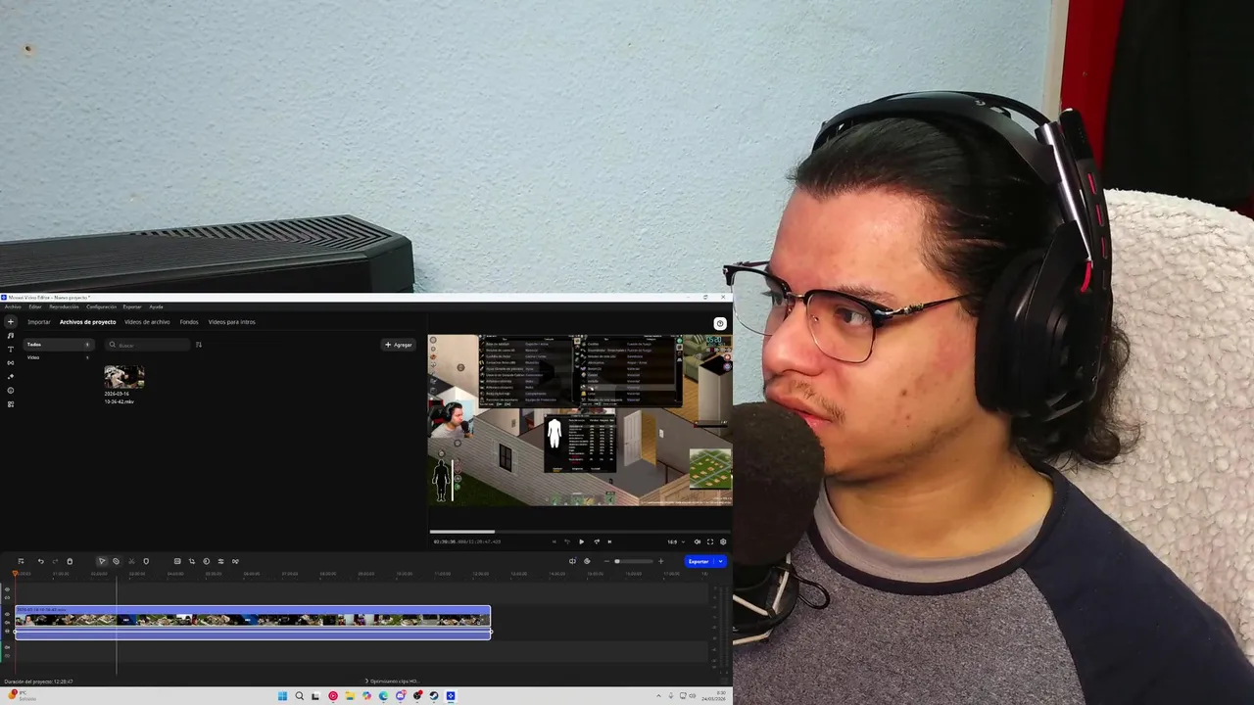This screenshot has width=1254, height=705.
Task: Switch to Archivos de proyecto tab
Action: [x=87, y=321]
